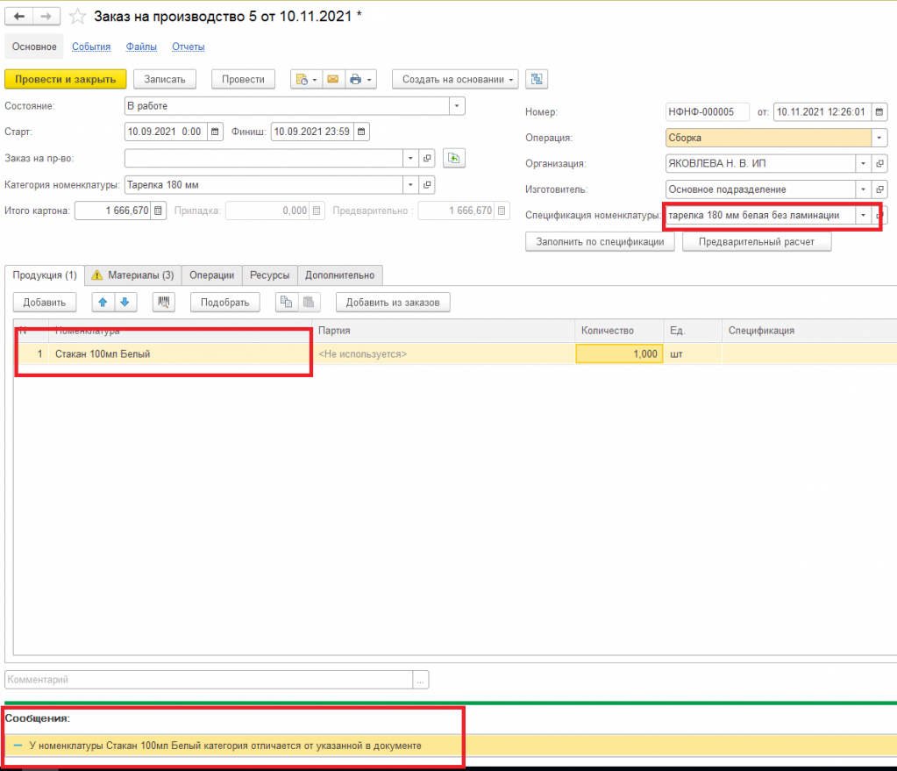Click the Партия column header

coord(444,331)
